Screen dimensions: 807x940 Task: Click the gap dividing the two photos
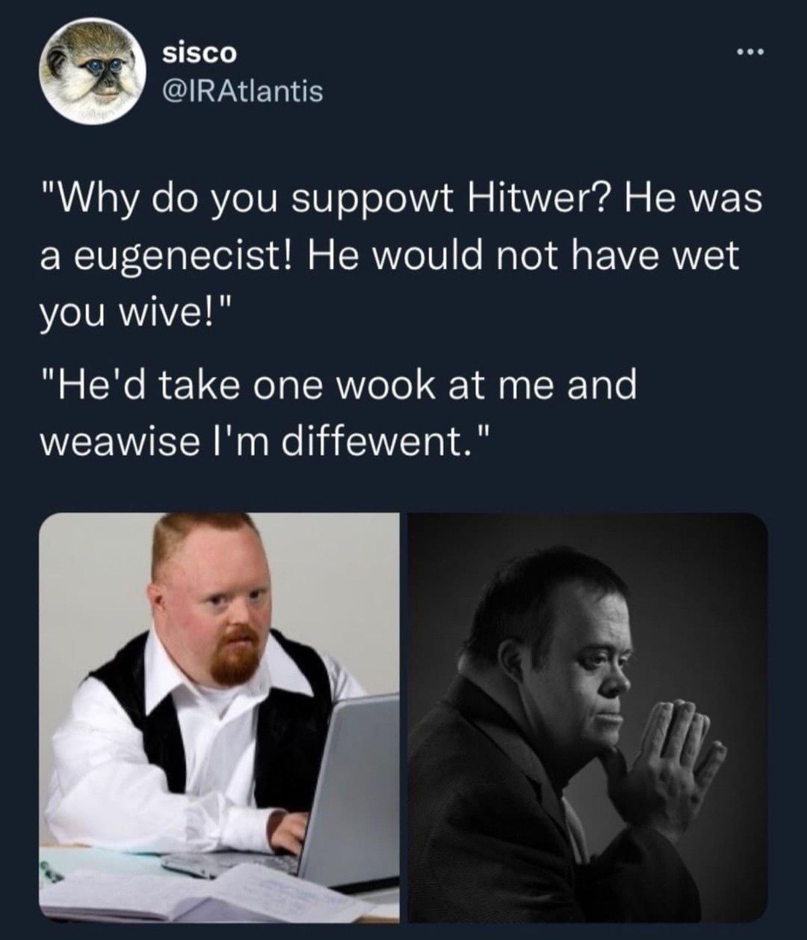click(x=404, y=718)
